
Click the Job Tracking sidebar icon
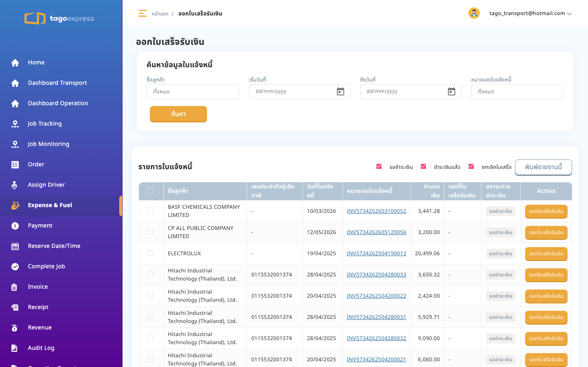tap(15, 124)
